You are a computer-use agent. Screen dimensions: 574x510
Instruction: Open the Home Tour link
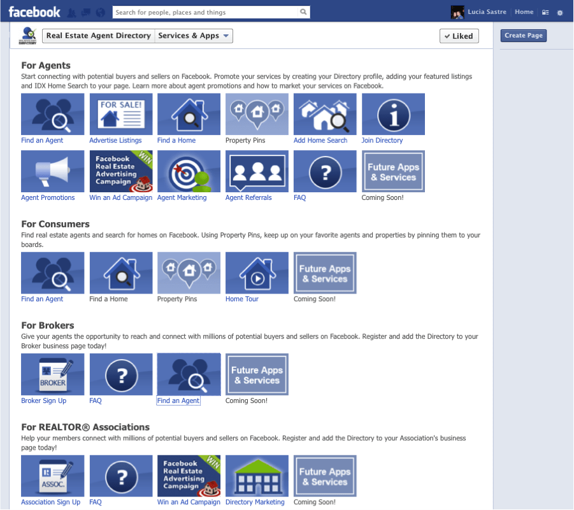tap(242, 299)
